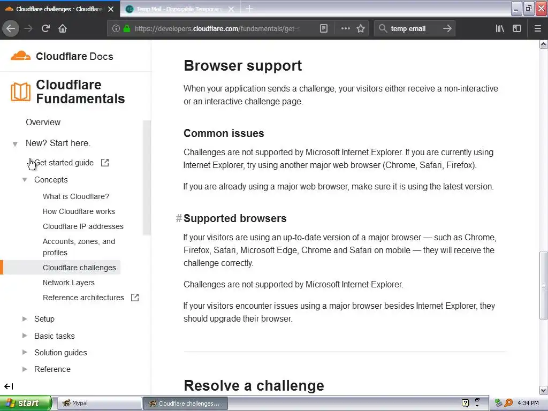548x411 pixels.
Task: Open How Cloudflare works page
Action: click(x=79, y=211)
